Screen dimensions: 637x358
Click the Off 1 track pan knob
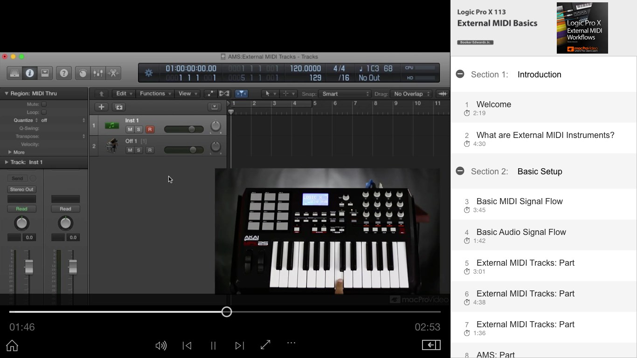pos(215,146)
